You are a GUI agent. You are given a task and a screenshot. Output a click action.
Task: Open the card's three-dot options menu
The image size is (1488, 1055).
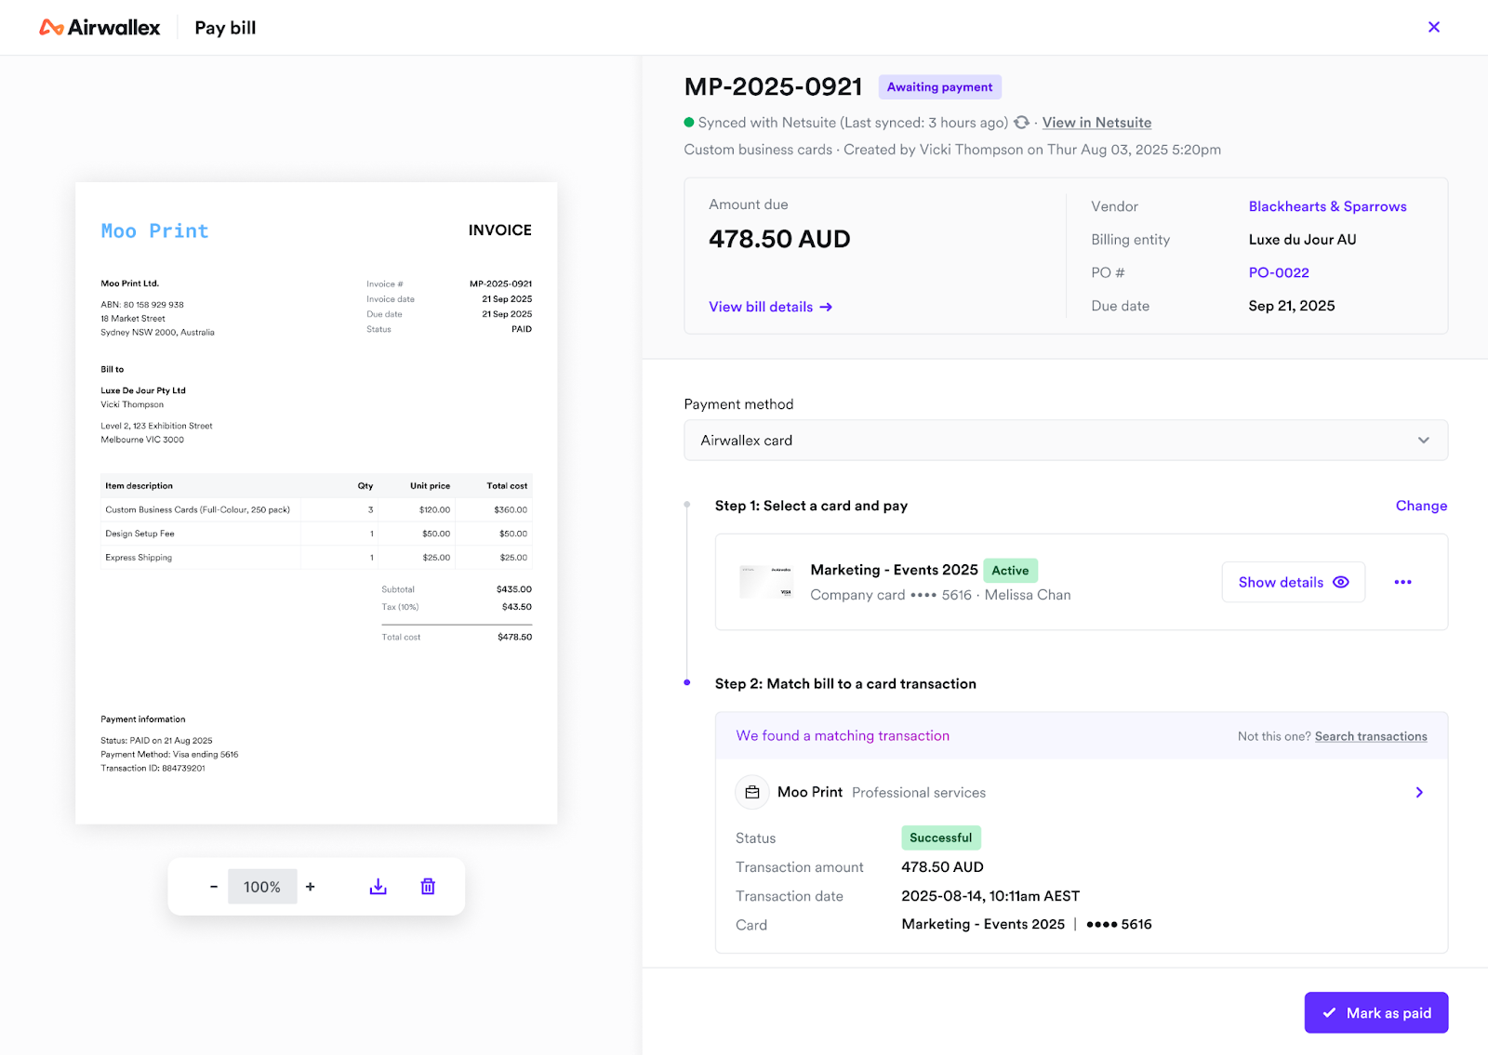[1402, 582]
